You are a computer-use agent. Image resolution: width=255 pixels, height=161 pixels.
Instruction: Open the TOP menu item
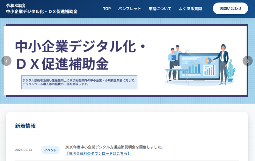point(107,9)
